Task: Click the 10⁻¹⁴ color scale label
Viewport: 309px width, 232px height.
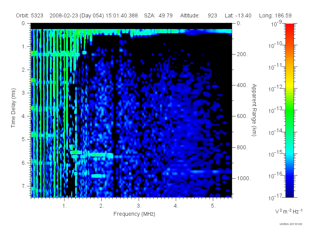Action: [276, 132]
